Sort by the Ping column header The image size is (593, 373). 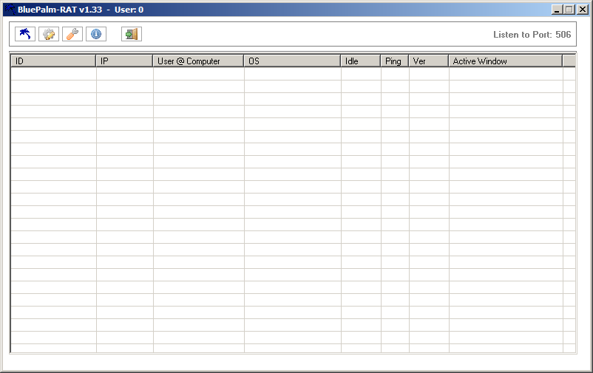[394, 61]
